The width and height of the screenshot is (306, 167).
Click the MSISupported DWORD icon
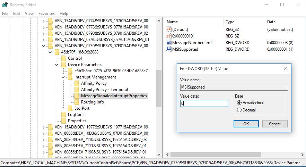(169, 49)
